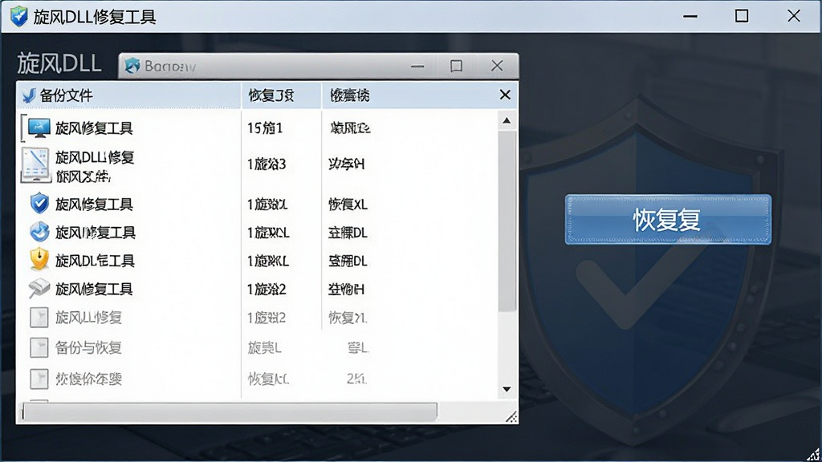Click the horizontal scrollbar below the list
The height and width of the screenshot is (462, 822).
click(230, 411)
